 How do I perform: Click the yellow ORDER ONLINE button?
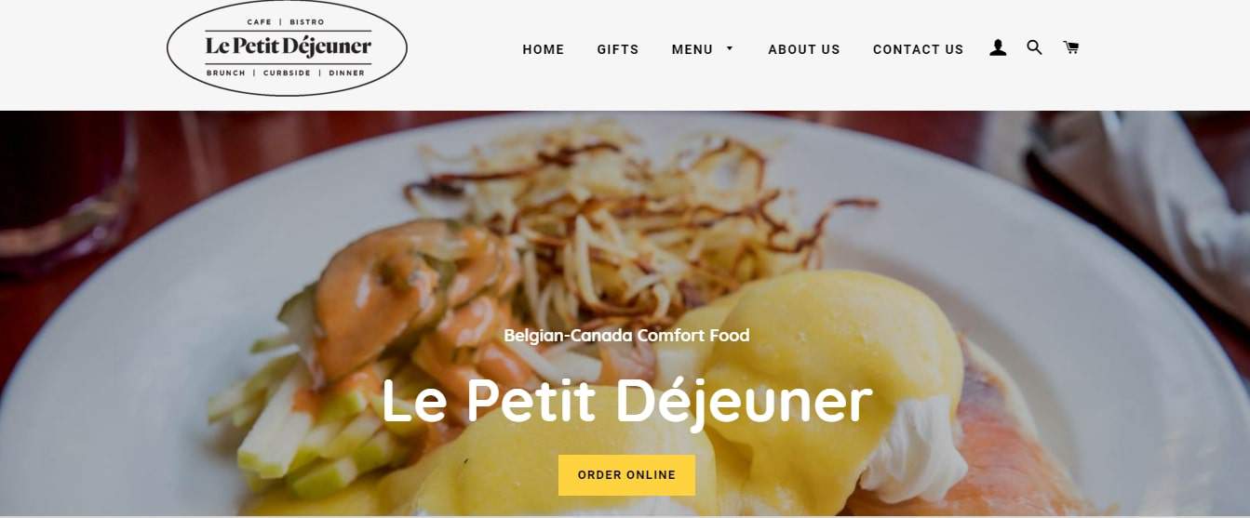(x=626, y=475)
